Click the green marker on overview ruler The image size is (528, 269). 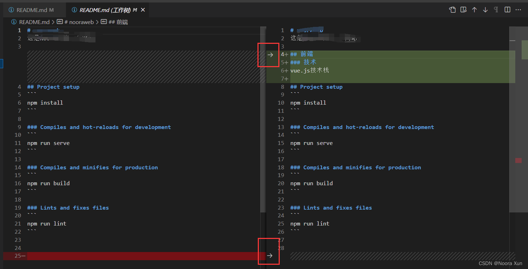[525, 49]
